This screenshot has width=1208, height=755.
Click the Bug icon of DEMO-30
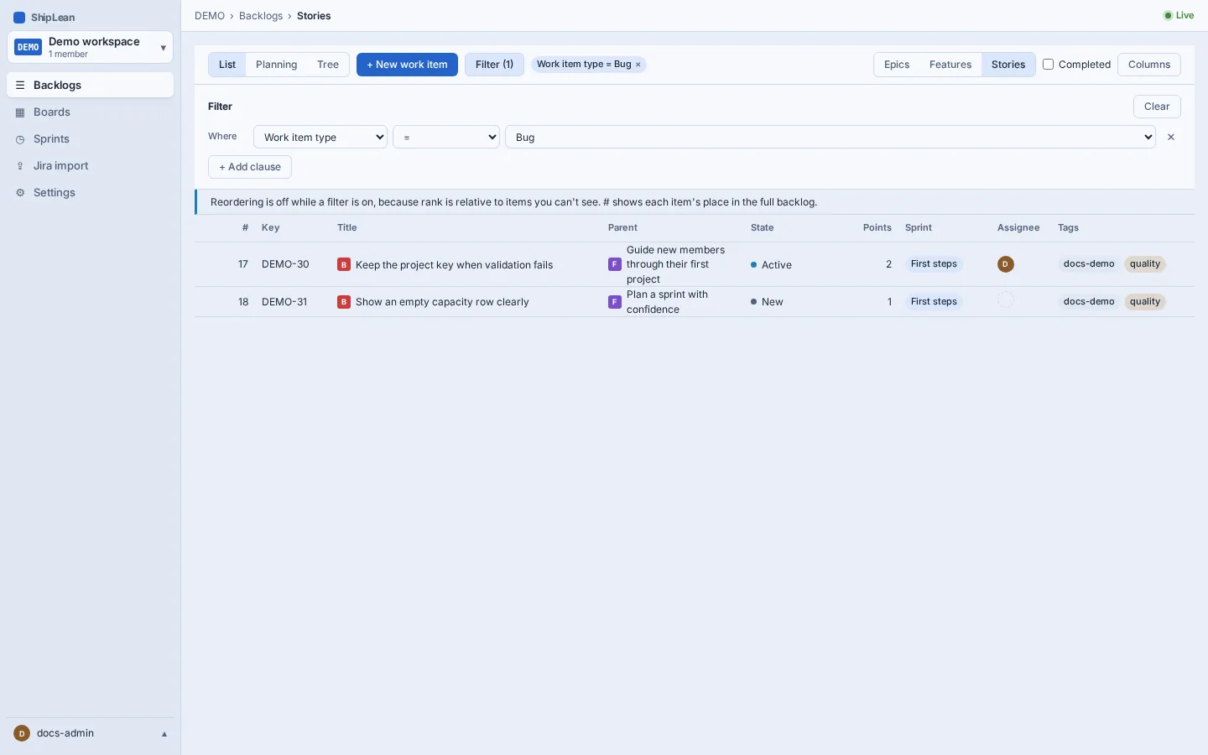pyautogui.click(x=344, y=264)
